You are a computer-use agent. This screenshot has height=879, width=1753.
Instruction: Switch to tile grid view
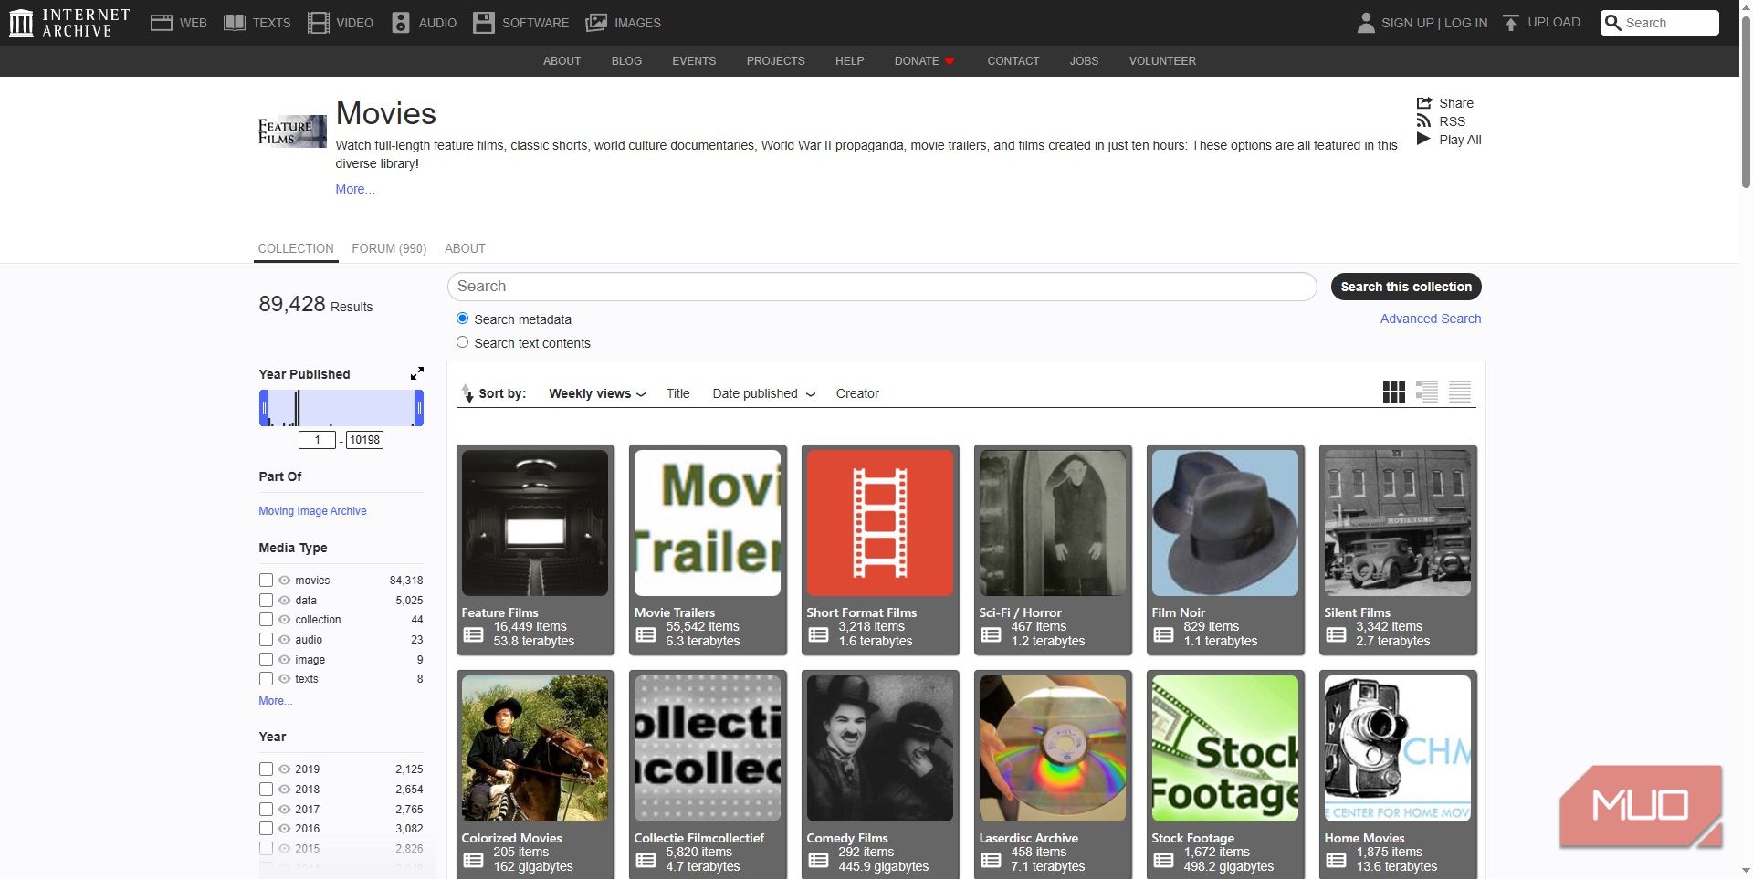[x=1394, y=392]
